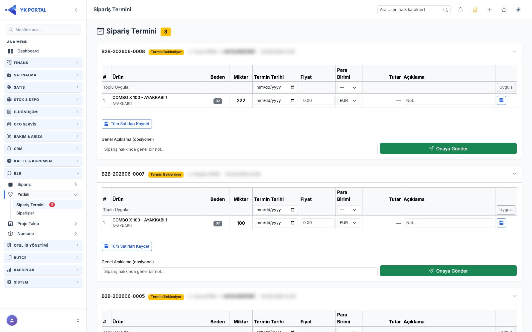This screenshot has height=332, width=532.
Task: Click Tüm Satırları Kaydet for order 0007
Action: (x=127, y=246)
